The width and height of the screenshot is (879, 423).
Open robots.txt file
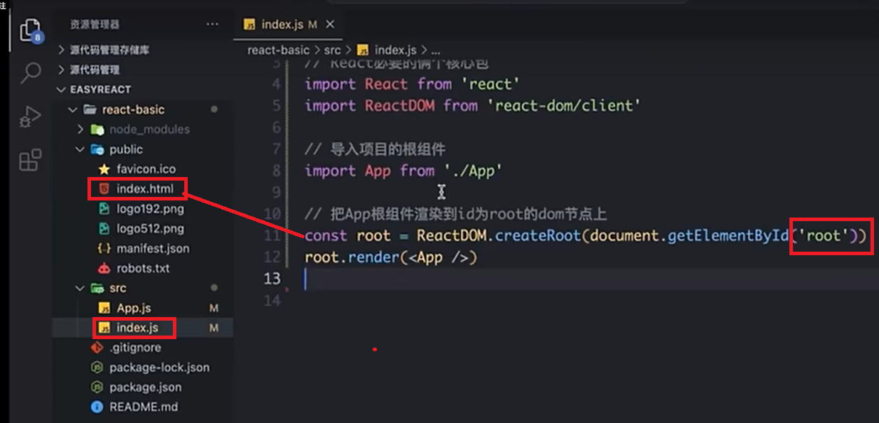click(x=142, y=269)
